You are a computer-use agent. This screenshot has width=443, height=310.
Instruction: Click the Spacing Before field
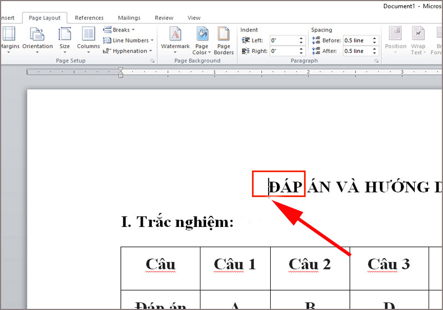(x=357, y=40)
